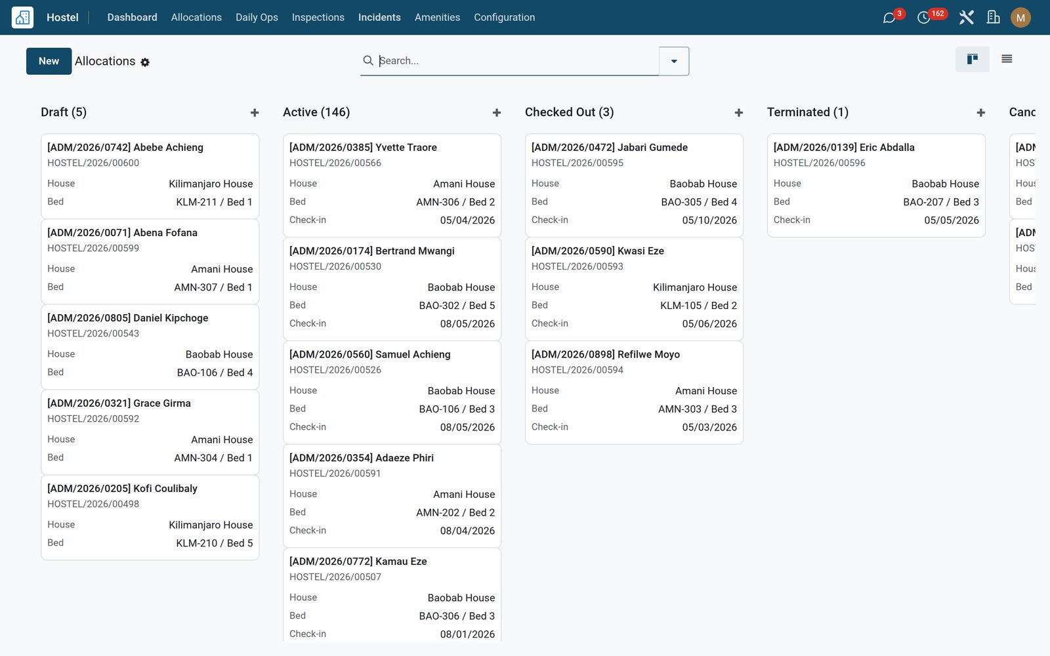Open the Daily Ops menu
This screenshot has width=1050, height=656.
[x=257, y=18]
